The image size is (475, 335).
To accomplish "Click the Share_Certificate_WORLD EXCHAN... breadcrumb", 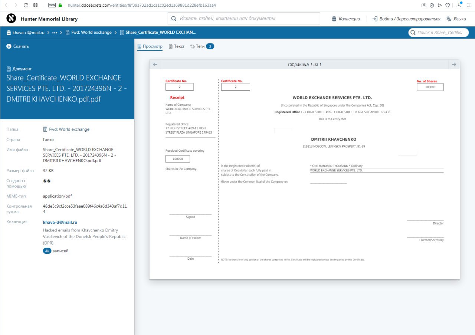I will pyautogui.click(x=158, y=33).
